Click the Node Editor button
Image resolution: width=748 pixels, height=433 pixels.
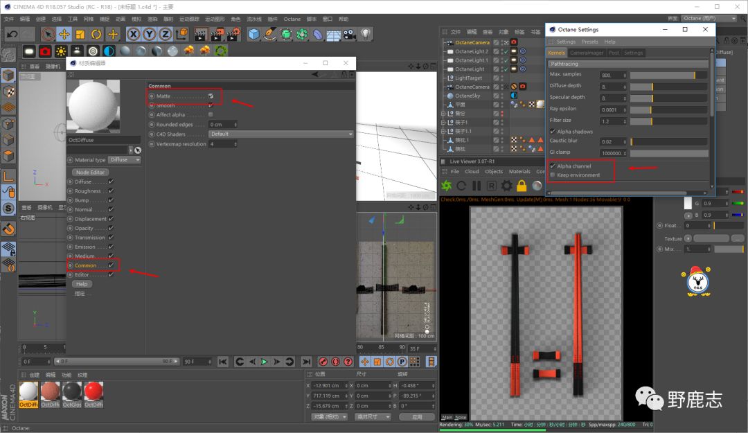90,172
